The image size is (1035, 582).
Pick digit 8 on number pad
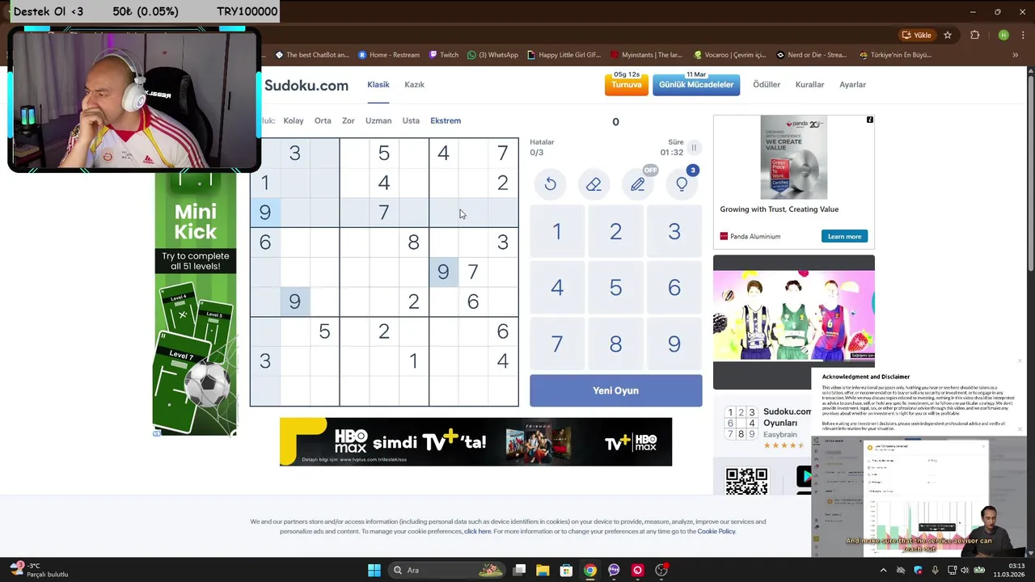tap(615, 344)
